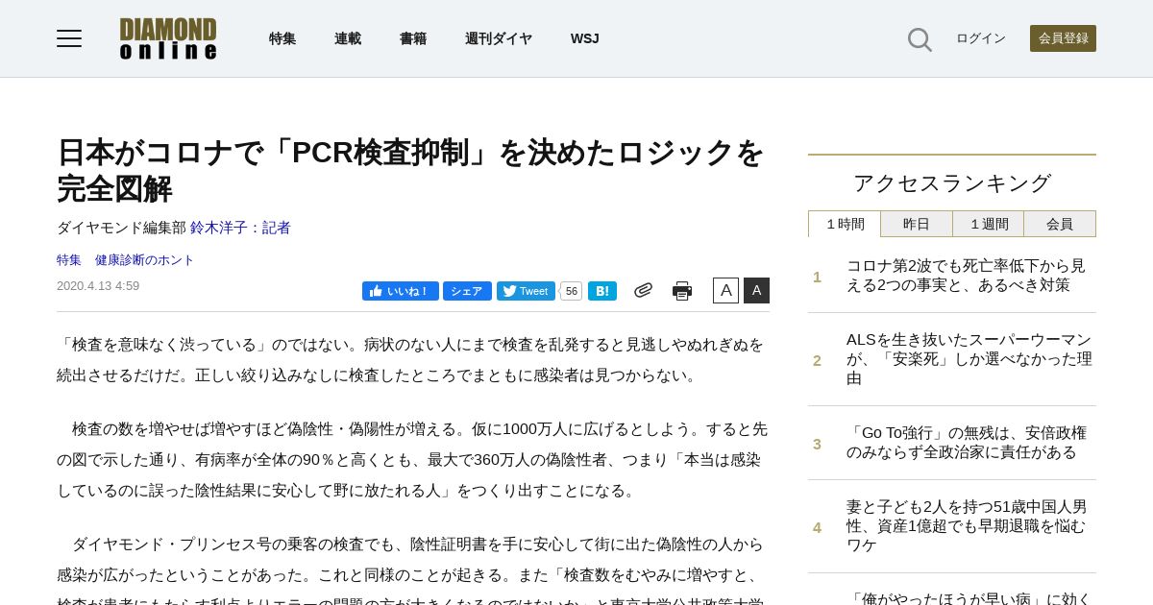Click the article headline about PCR検査抑制
Image resolution: width=1153 pixels, height=605 pixels.
(411, 171)
